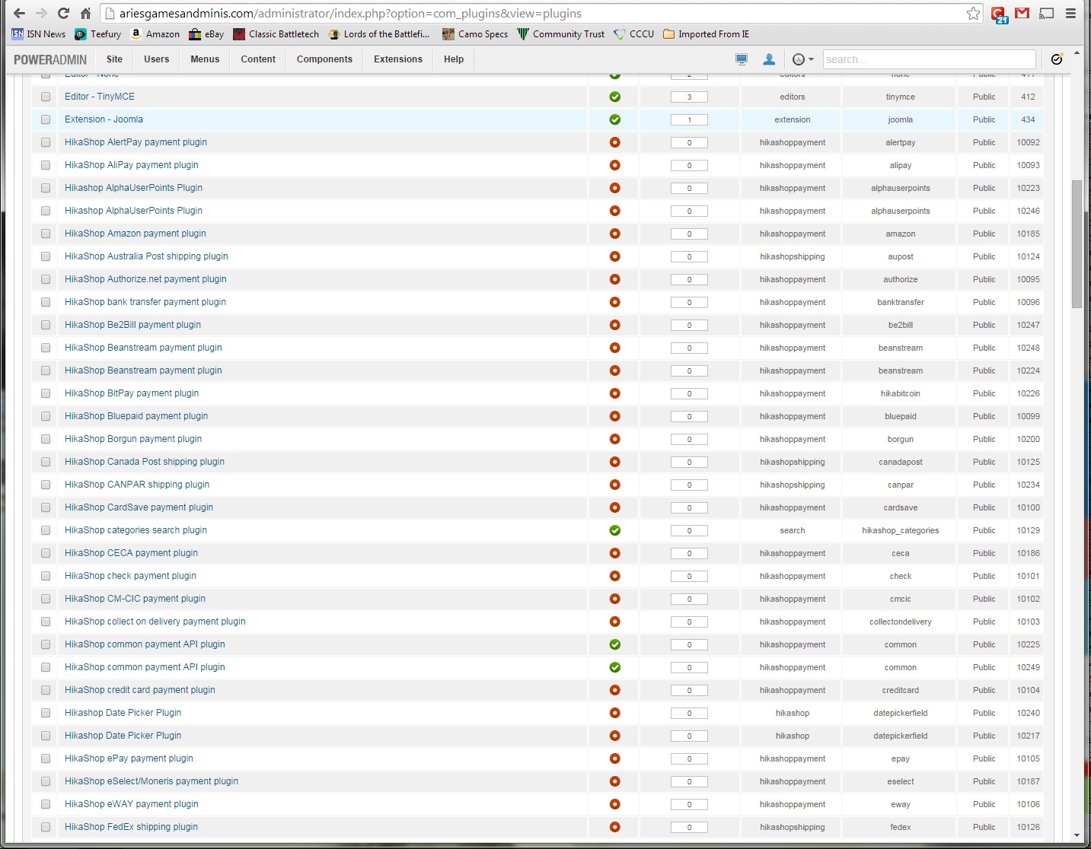
Task: Expand the clock icon dropdown in admin bar
Action: (803, 59)
